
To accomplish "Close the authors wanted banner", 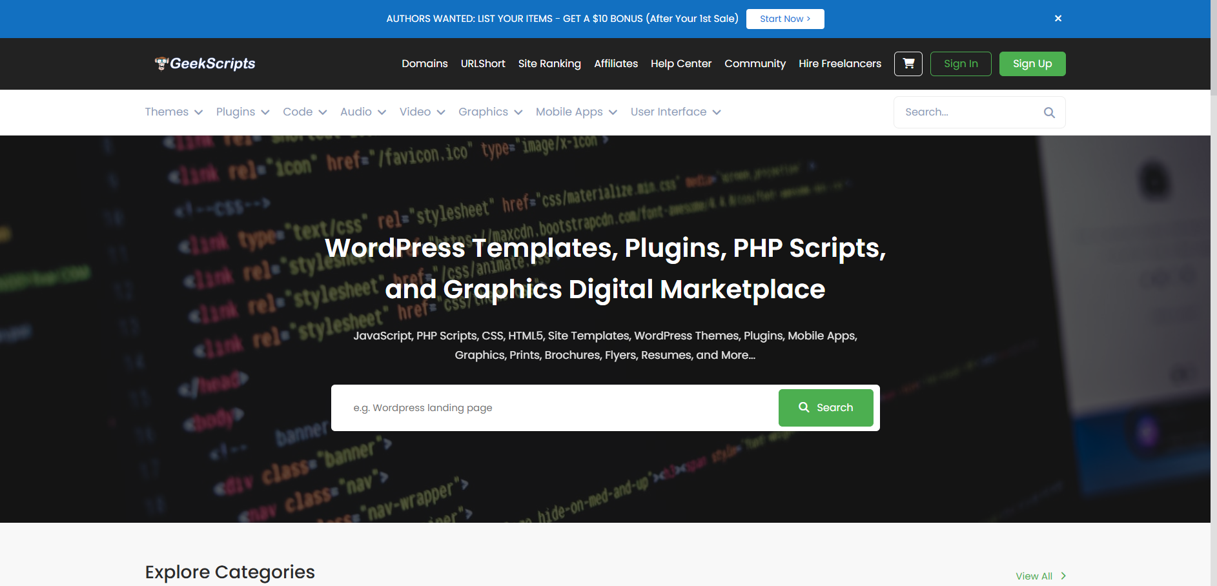I will tap(1058, 19).
